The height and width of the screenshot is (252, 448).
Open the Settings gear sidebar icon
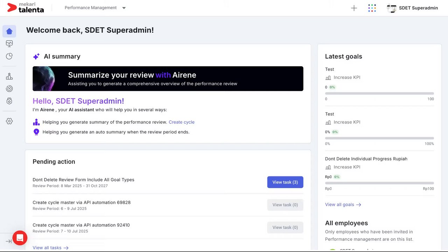pos(9,121)
